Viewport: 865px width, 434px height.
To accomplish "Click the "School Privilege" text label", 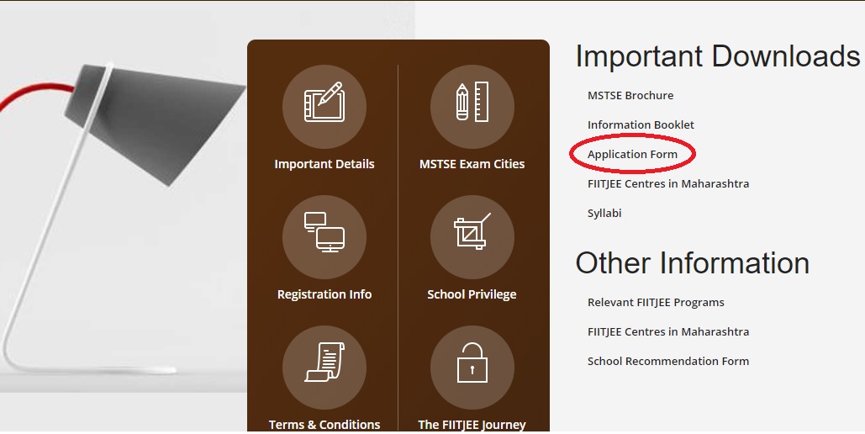I will pyautogui.click(x=472, y=294).
